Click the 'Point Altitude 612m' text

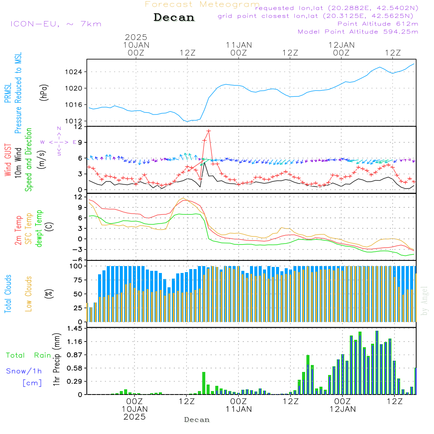click(378, 24)
